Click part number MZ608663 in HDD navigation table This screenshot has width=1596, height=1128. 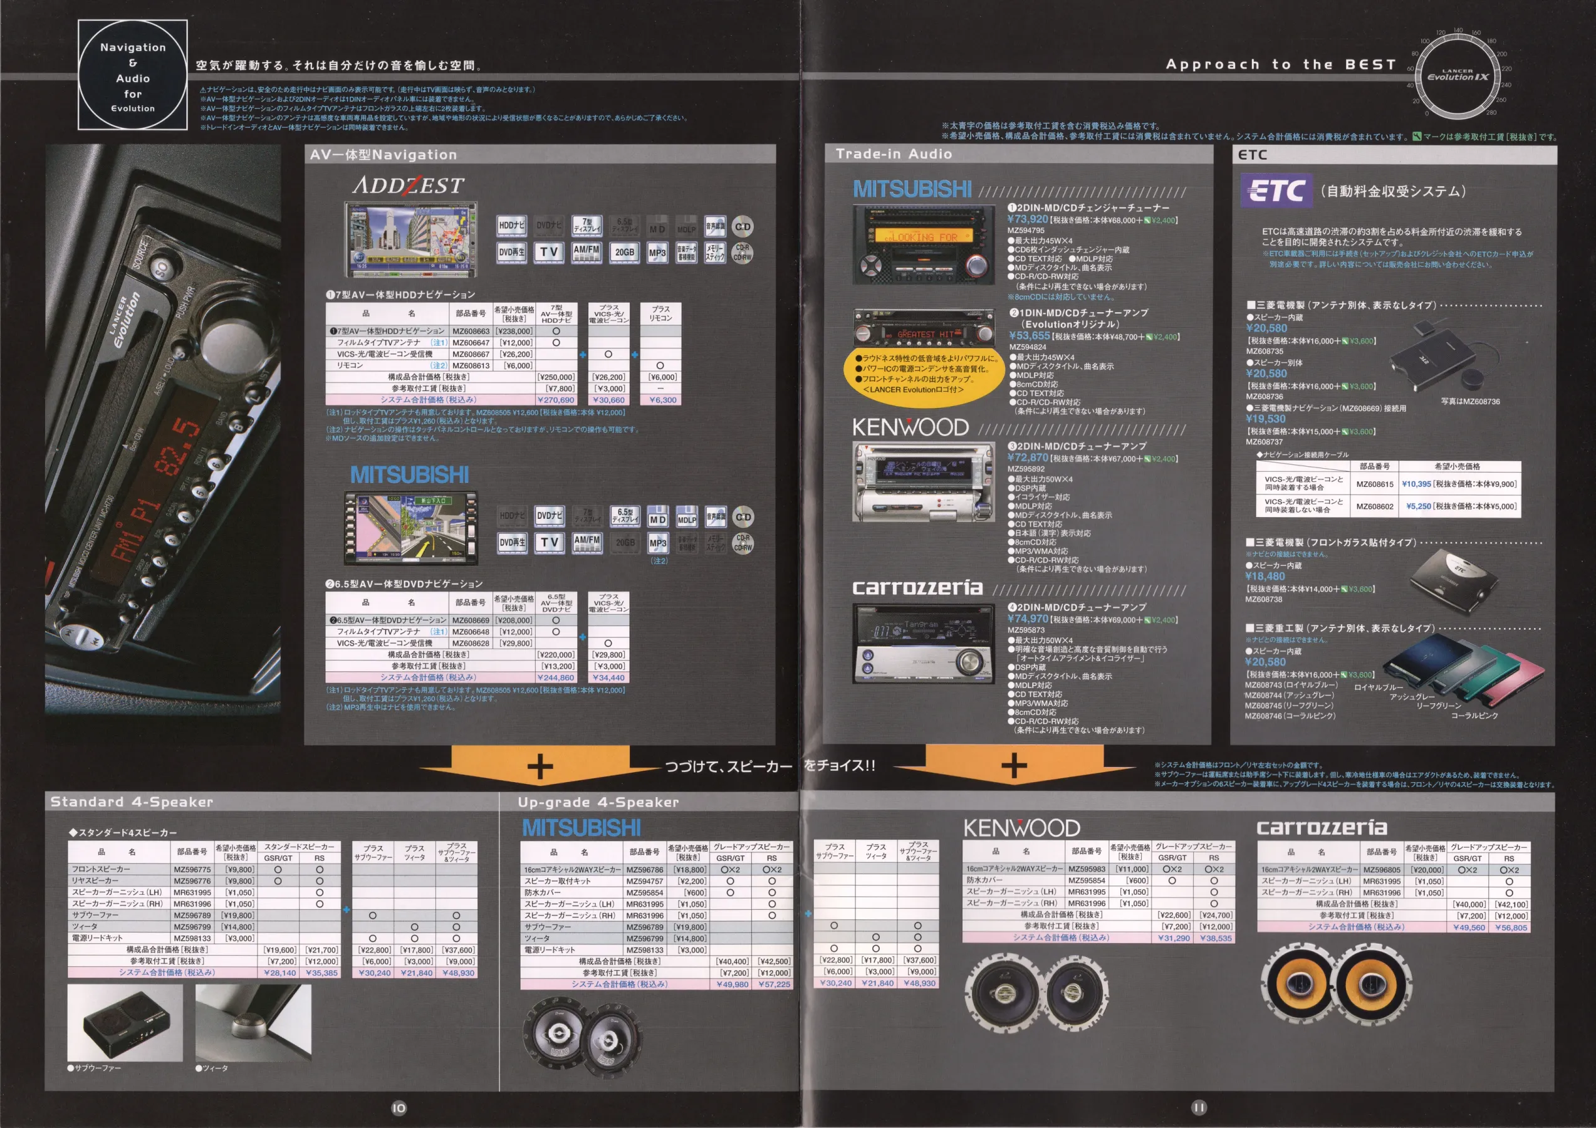coord(471,332)
